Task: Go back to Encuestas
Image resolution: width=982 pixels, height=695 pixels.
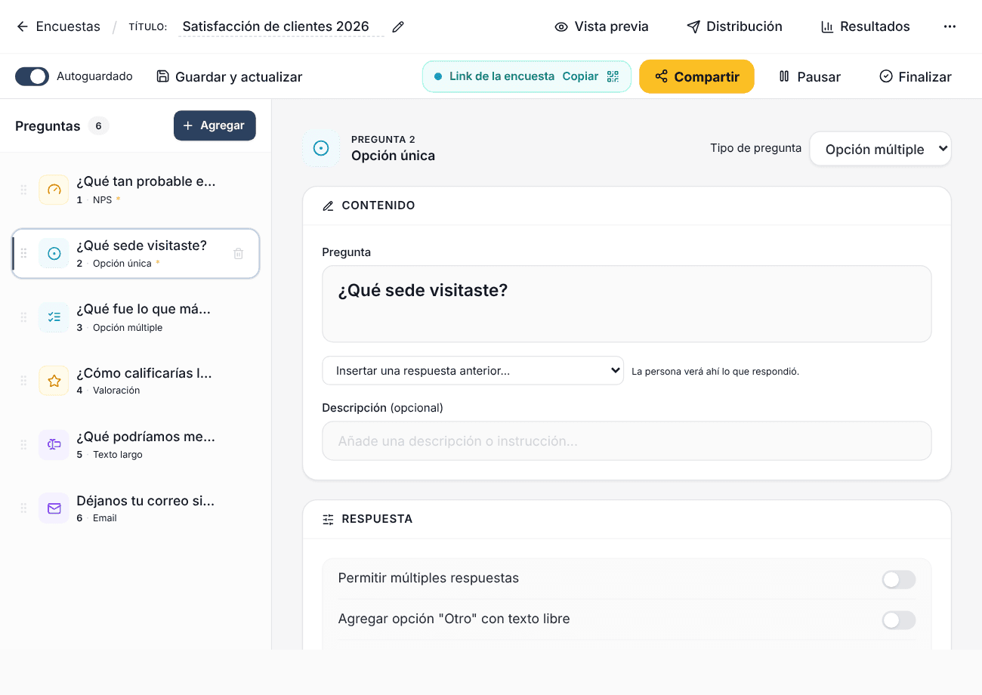Action: pos(58,26)
